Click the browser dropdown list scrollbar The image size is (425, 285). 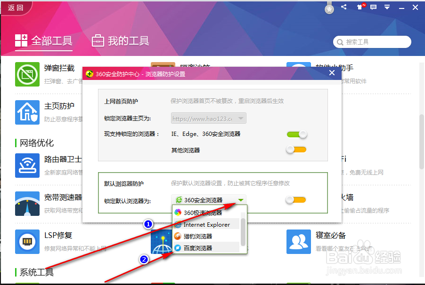pos(243,232)
